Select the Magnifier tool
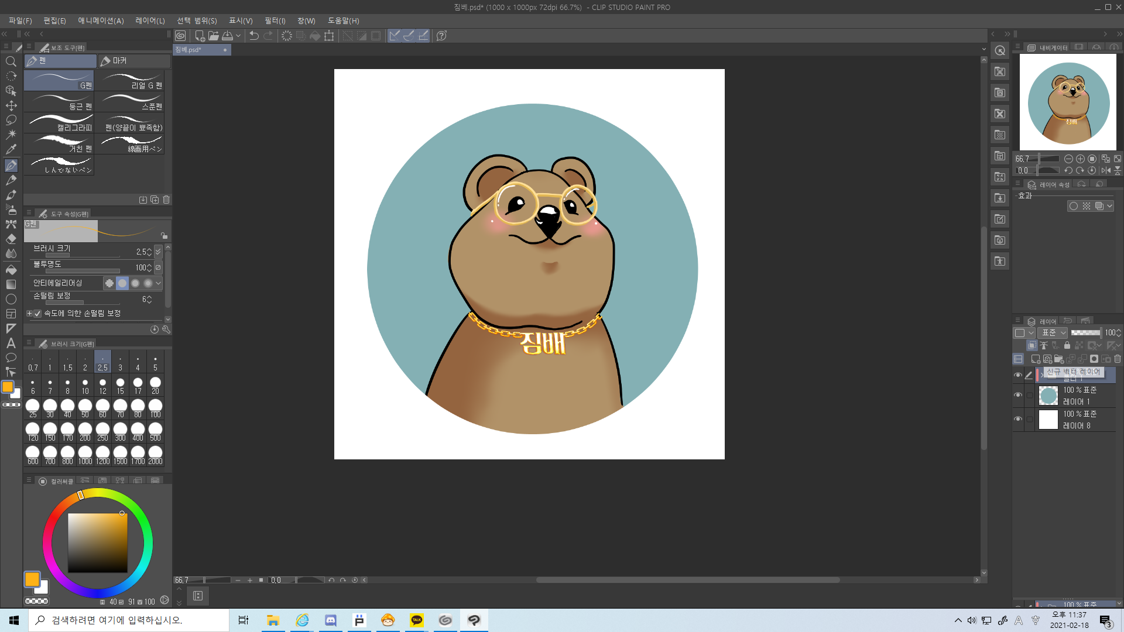1124x632 pixels. click(11, 61)
